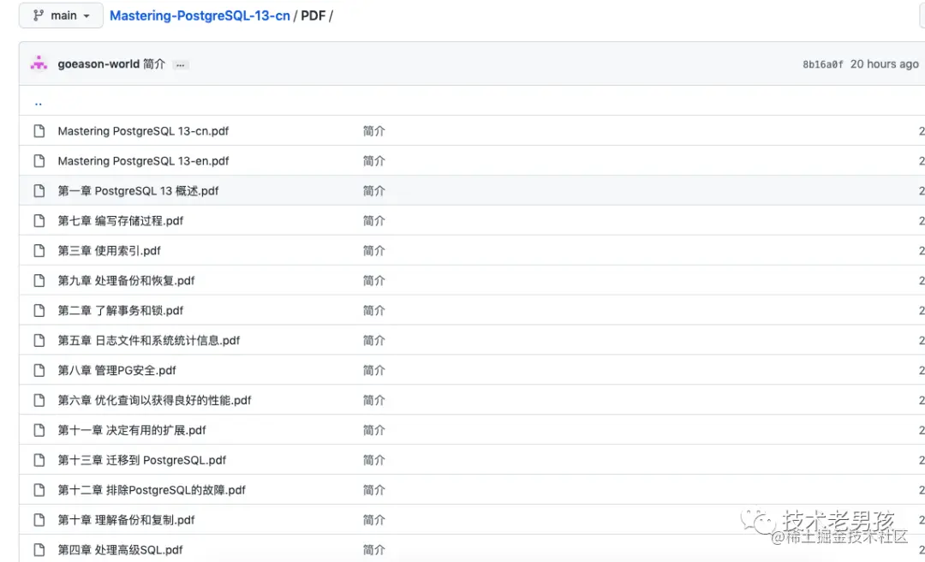Click git branch icon in main button

(x=39, y=15)
